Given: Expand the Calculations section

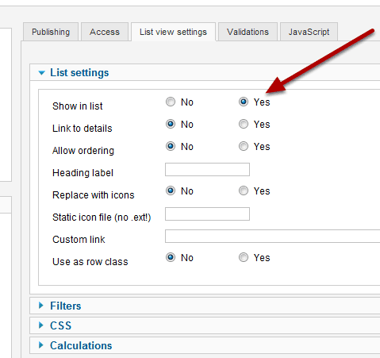Looking at the screenshot, I should click(x=81, y=345).
